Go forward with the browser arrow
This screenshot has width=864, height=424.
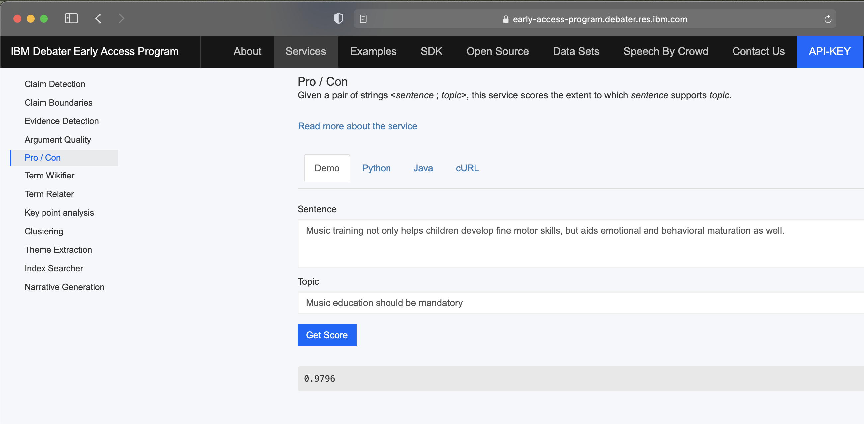(122, 19)
